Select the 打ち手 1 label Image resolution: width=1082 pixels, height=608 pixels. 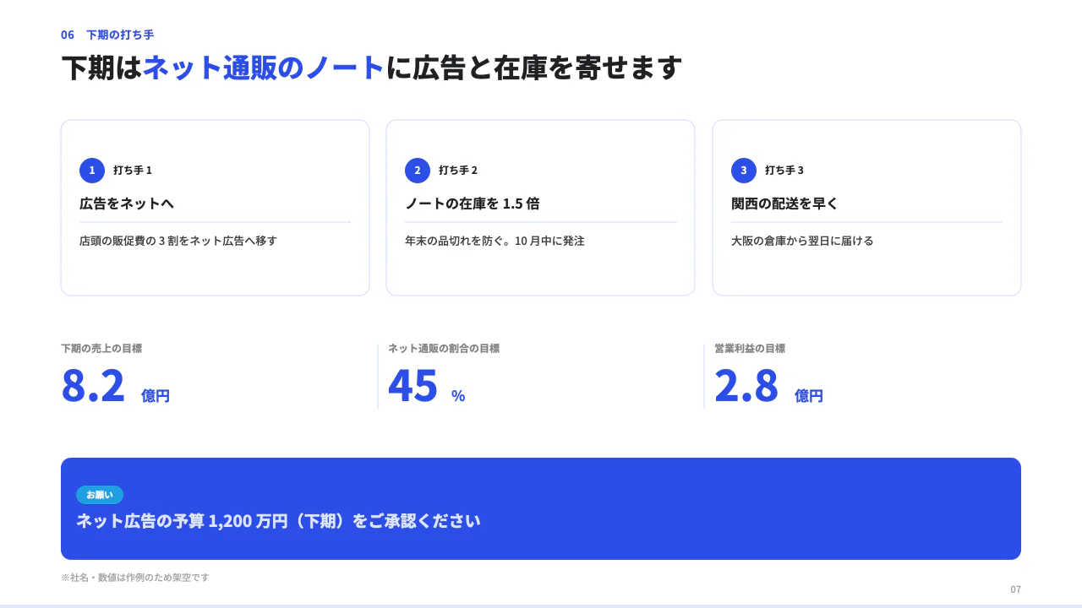pyautogui.click(x=133, y=171)
